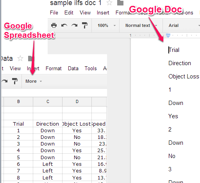Viewport: 200px width, 183px height.
Task: Click the word Trial in the Google Doc
Action: (174, 50)
